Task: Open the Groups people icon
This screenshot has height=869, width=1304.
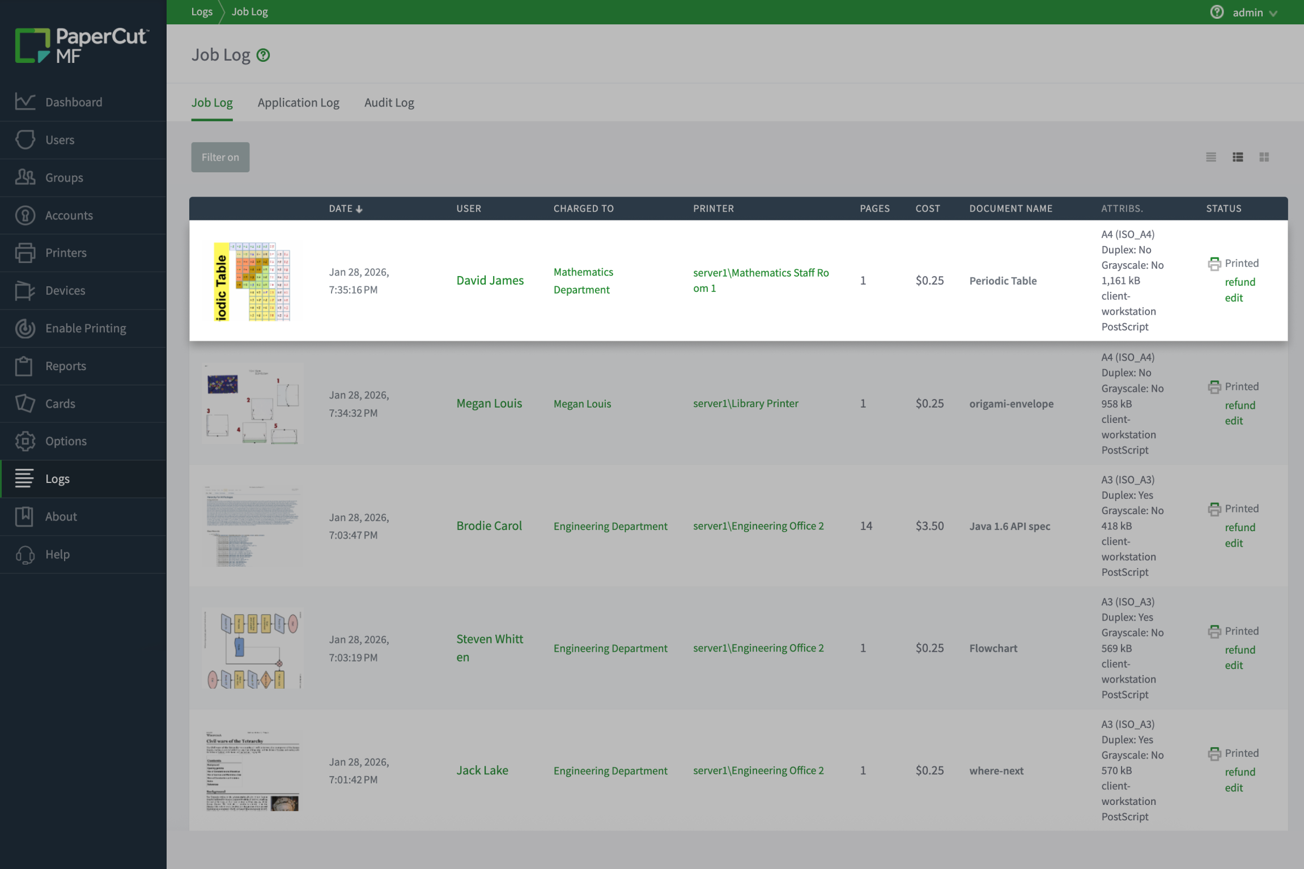Action: point(25,177)
